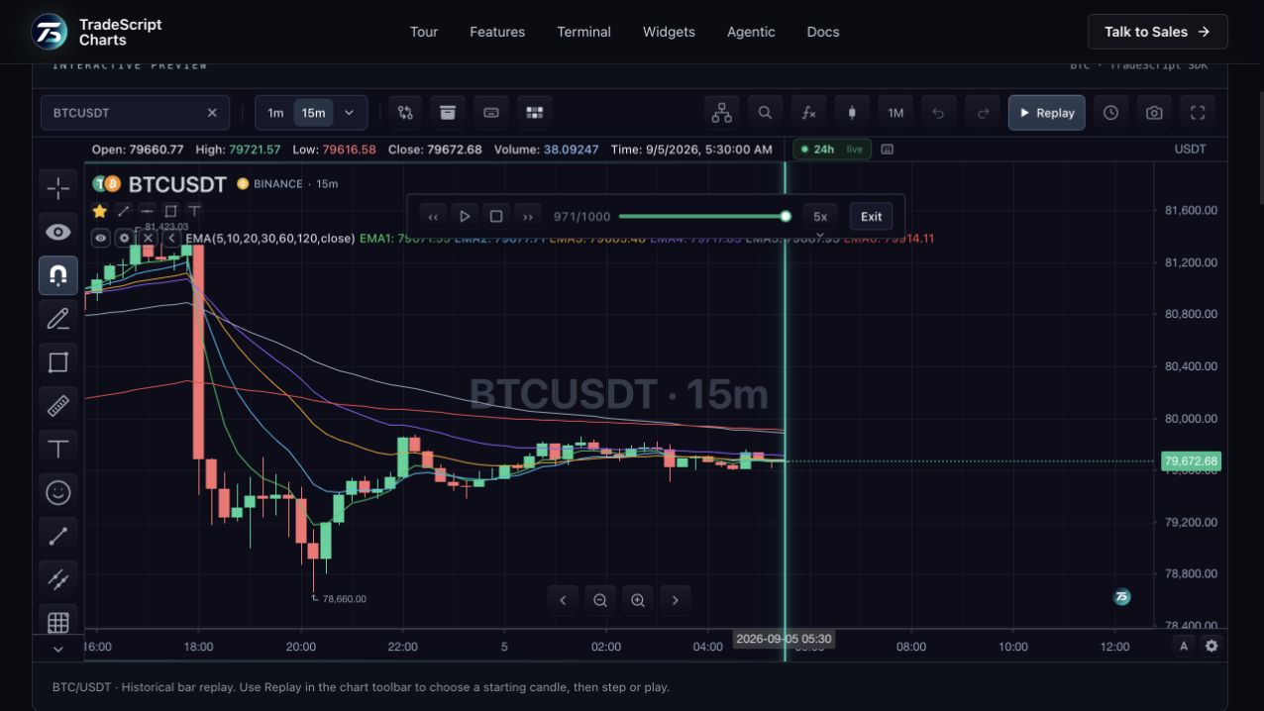The height and width of the screenshot is (711, 1264).
Task: Open EMA indicator settings gear
Action: pyautogui.click(x=124, y=238)
